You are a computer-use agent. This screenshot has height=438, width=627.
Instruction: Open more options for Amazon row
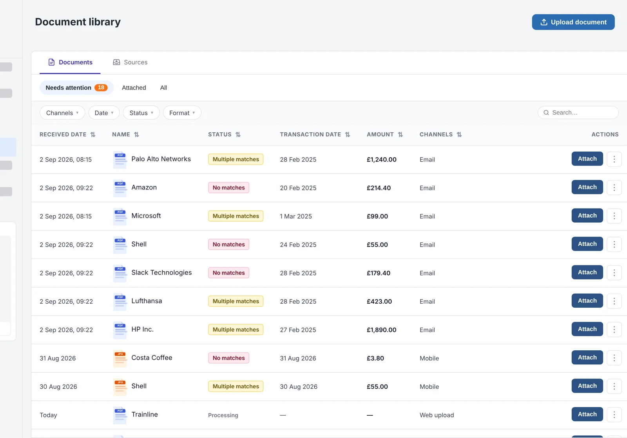tap(614, 188)
